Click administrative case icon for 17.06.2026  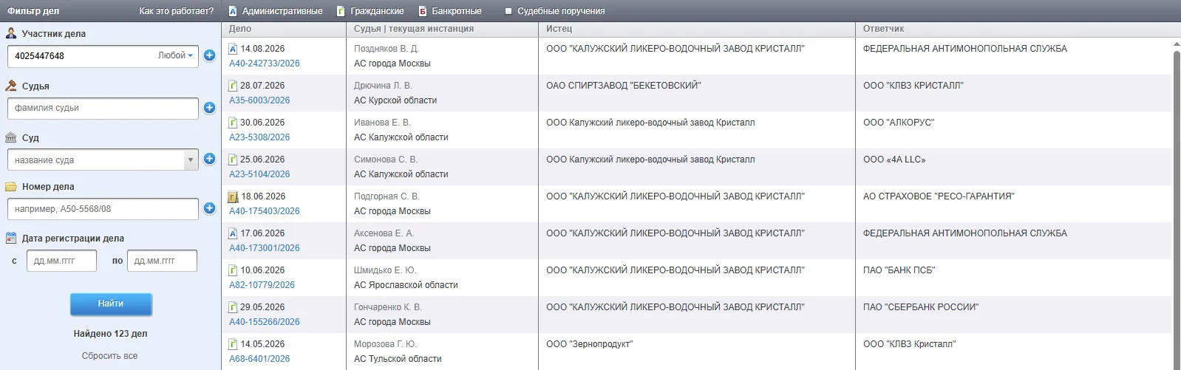pos(234,233)
